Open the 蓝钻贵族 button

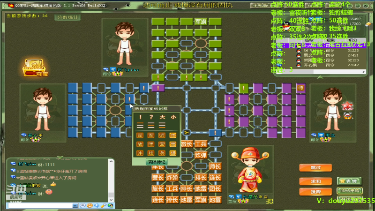point(350,191)
